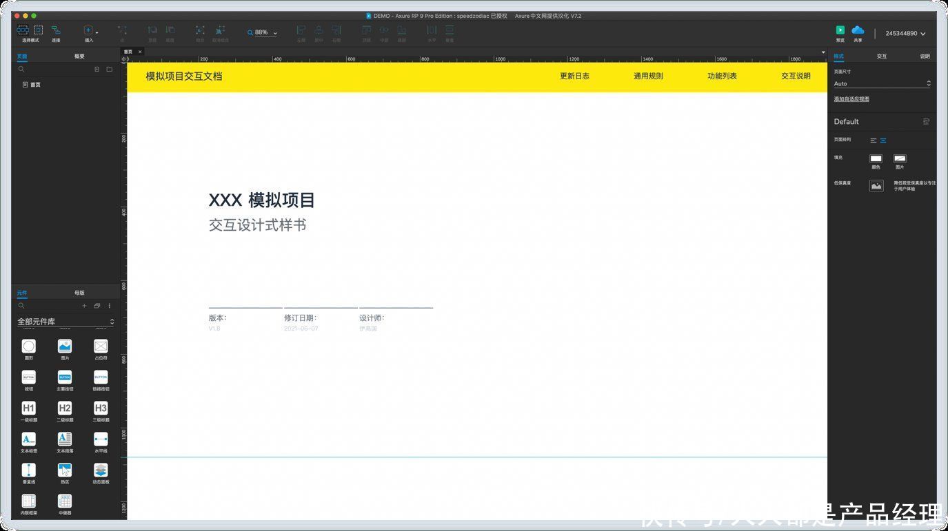The width and height of the screenshot is (948, 531).
Task: Close the 首页 canvas tab
Action: pyautogui.click(x=140, y=52)
